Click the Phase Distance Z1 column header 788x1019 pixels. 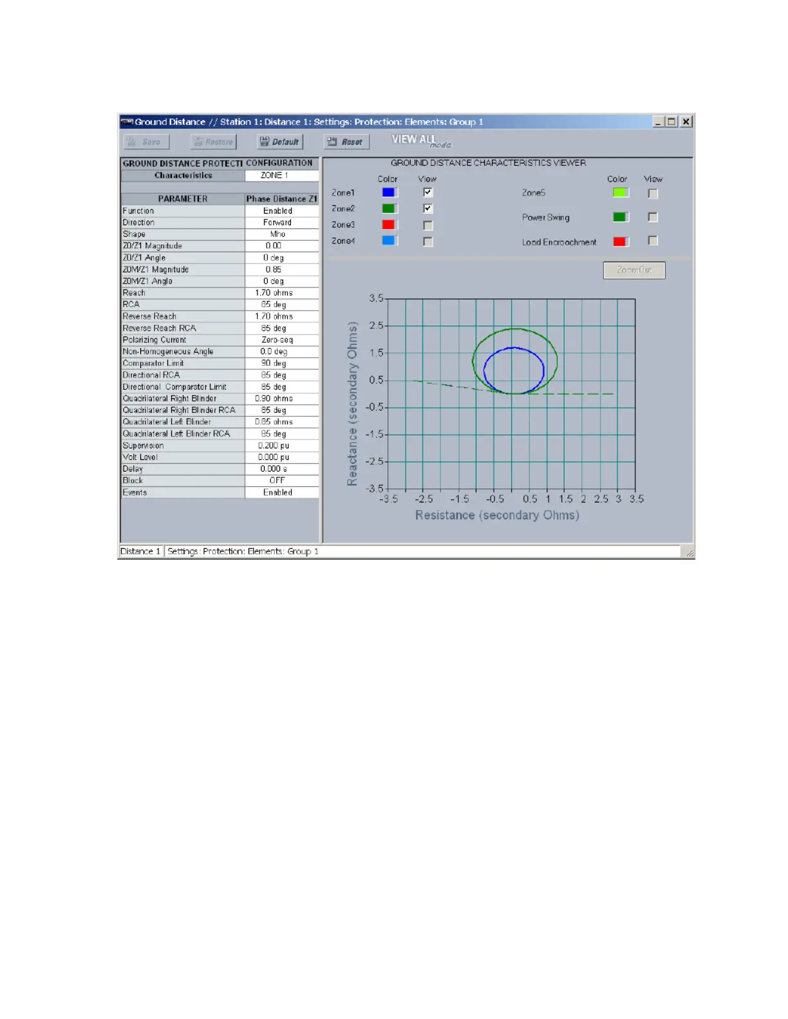coord(282,199)
